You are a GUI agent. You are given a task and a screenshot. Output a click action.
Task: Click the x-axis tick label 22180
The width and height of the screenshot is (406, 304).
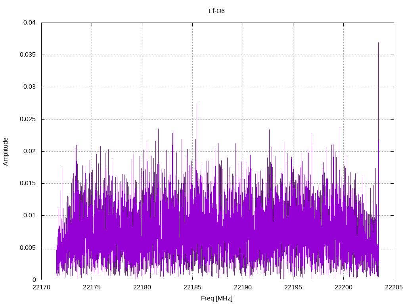tap(142, 287)
